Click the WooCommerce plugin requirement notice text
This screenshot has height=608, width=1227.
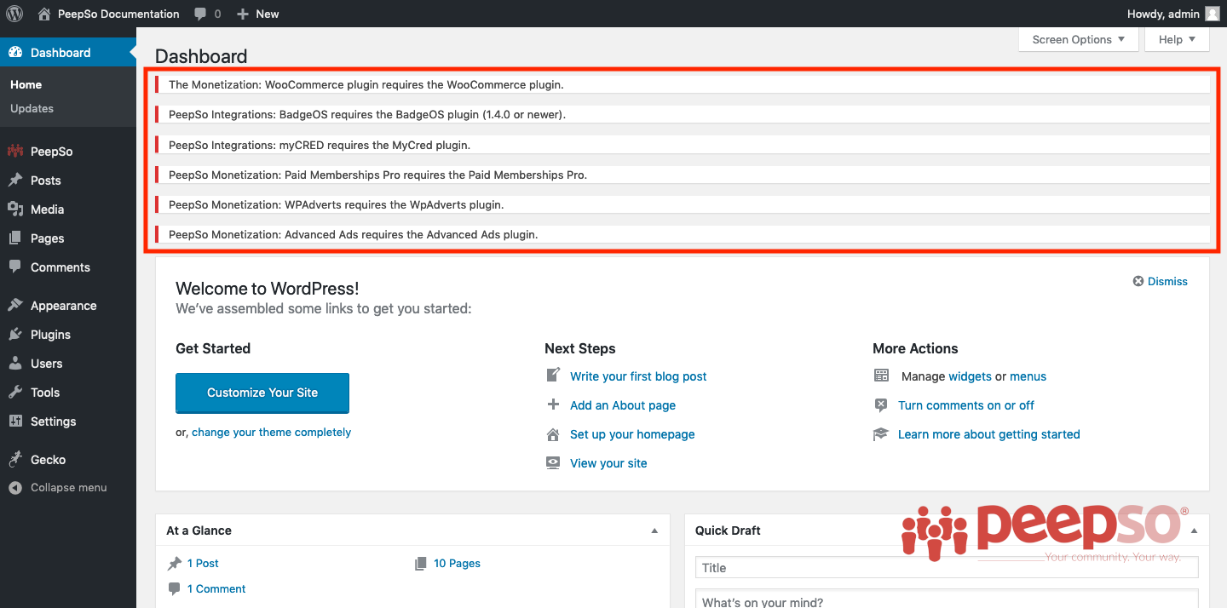(366, 85)
